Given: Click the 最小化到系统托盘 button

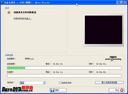Looking at the screenshot, I should pos(109,82).
